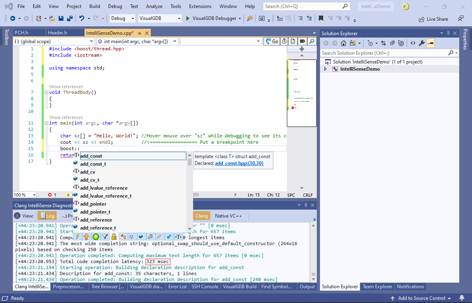Image resolution: width=472 pixels, height=303 pixels.
Task: Open the SSH Console tab
Action: (205, 287)
